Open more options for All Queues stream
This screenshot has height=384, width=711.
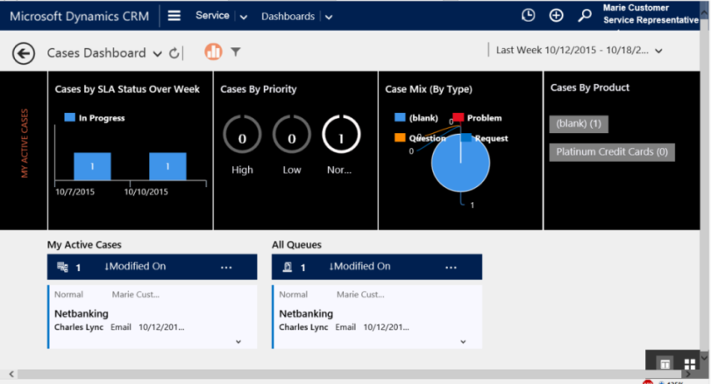(451, 268)
